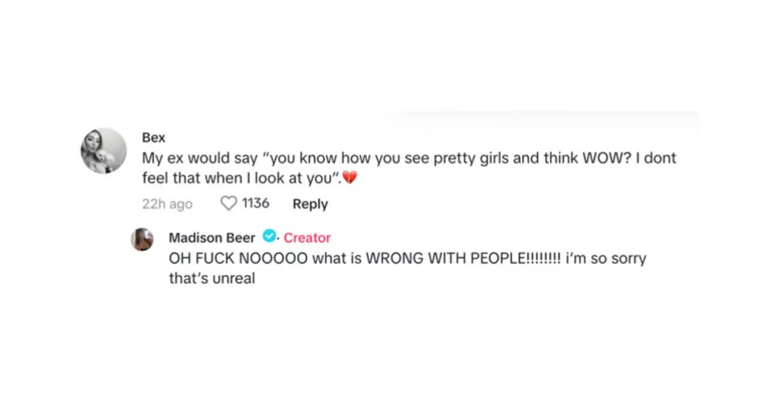Screen dimensions: 767x402
Task: Open Bex's username profile link
Action: [x=153, y=137]
